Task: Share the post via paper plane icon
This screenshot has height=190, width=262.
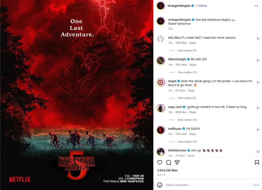Action: [x=177, y=162]
